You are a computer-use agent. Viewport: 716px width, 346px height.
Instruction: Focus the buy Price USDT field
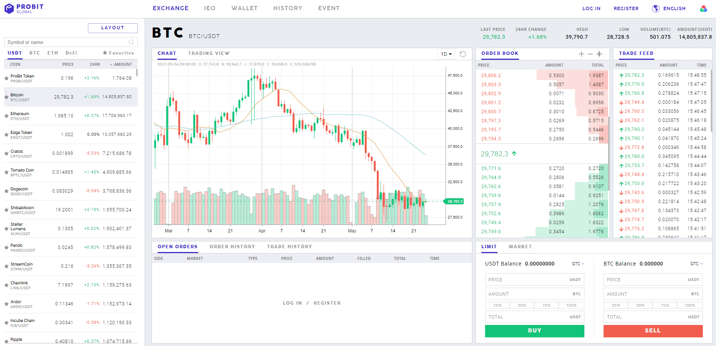pos(534,280)
